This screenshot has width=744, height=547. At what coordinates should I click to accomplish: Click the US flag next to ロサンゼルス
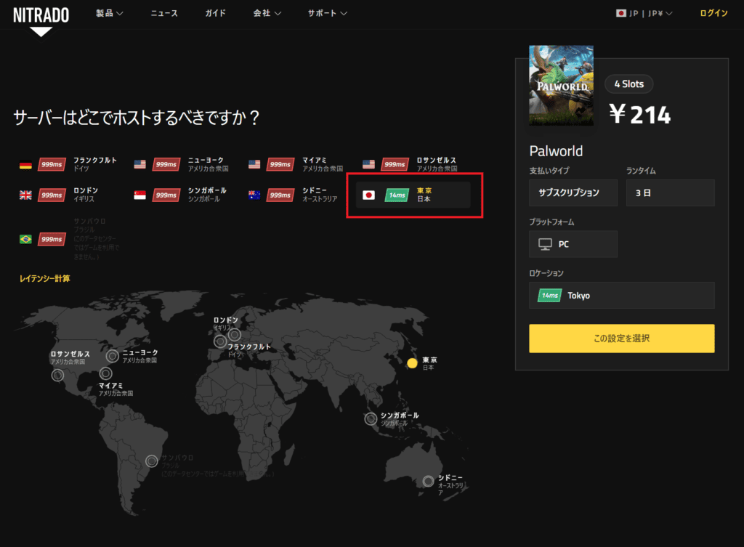coord(368,165)
